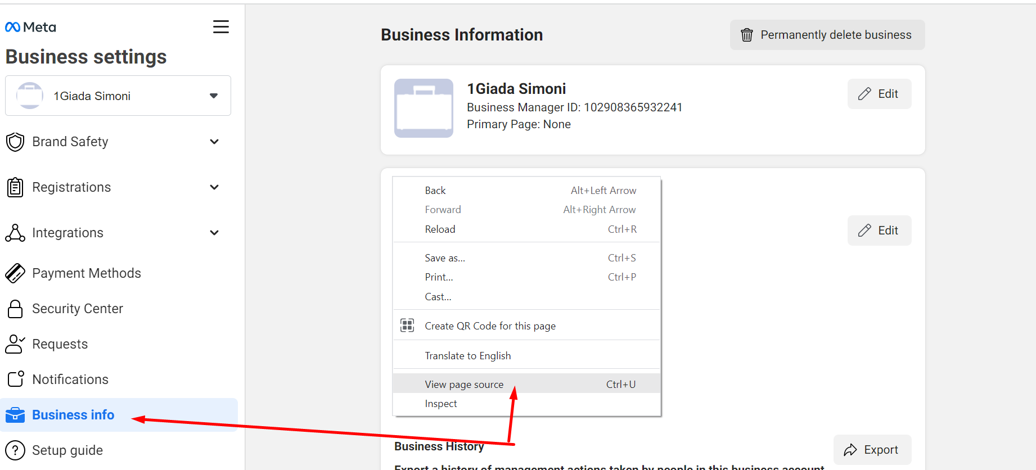Open Brand Safety label in the sidebar
1036x470 pixels.
click(x=70, y=142)
